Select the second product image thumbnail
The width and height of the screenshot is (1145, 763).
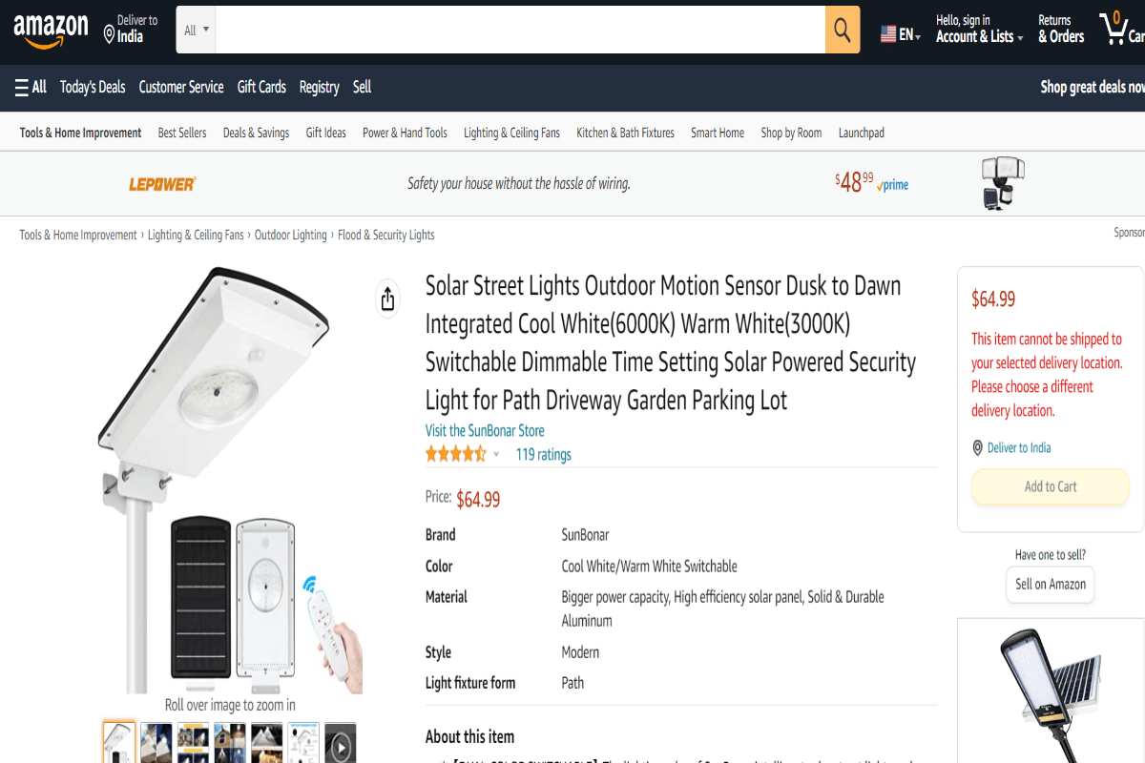tap(155, 742)
